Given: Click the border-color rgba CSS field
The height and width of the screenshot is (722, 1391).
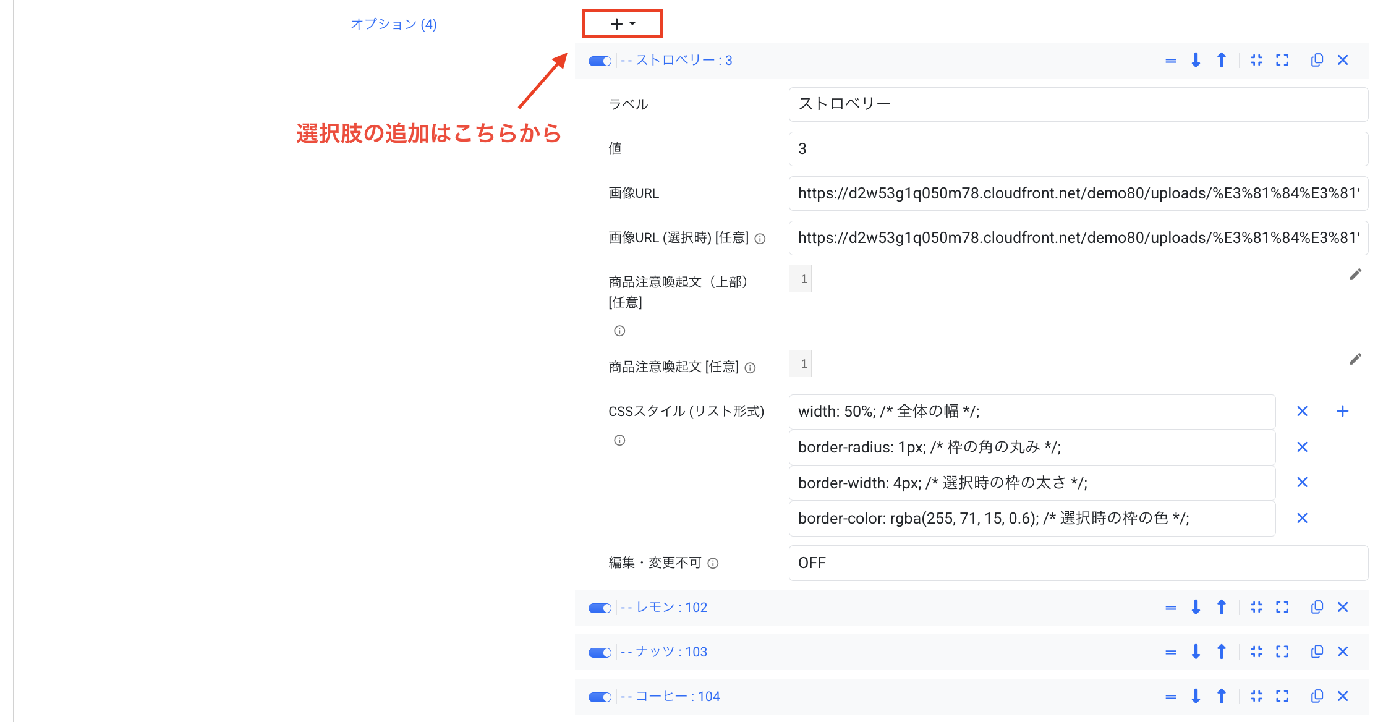Looking at the screenshot, I should (1032, 519).
